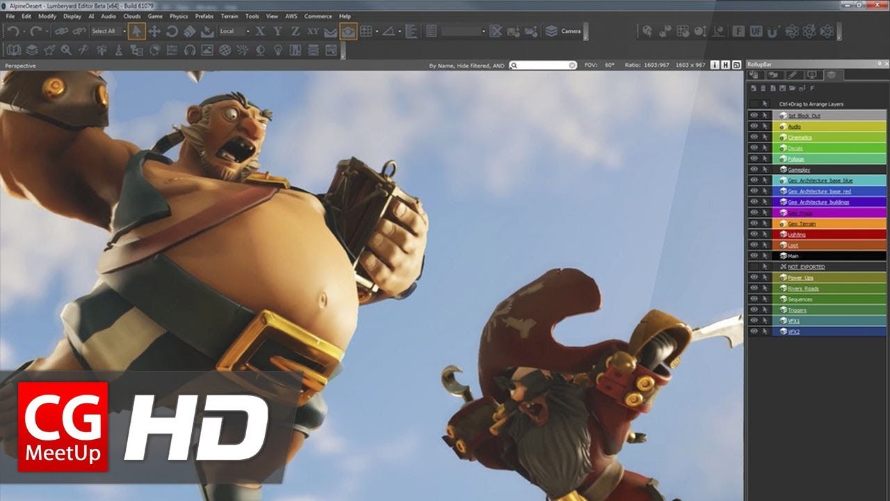The width and height of the screenshot is (890, 501).
Task: Click the snap to grid icon
Action: click(x=366, y=31)
